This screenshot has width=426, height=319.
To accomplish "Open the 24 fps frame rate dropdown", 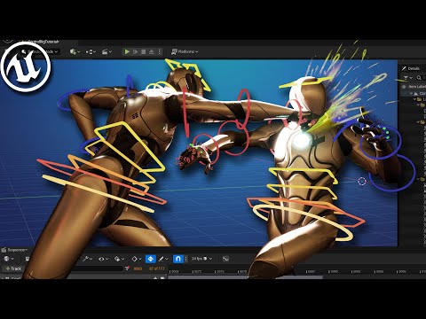I will pyautogui.click(x=201, y=259).
